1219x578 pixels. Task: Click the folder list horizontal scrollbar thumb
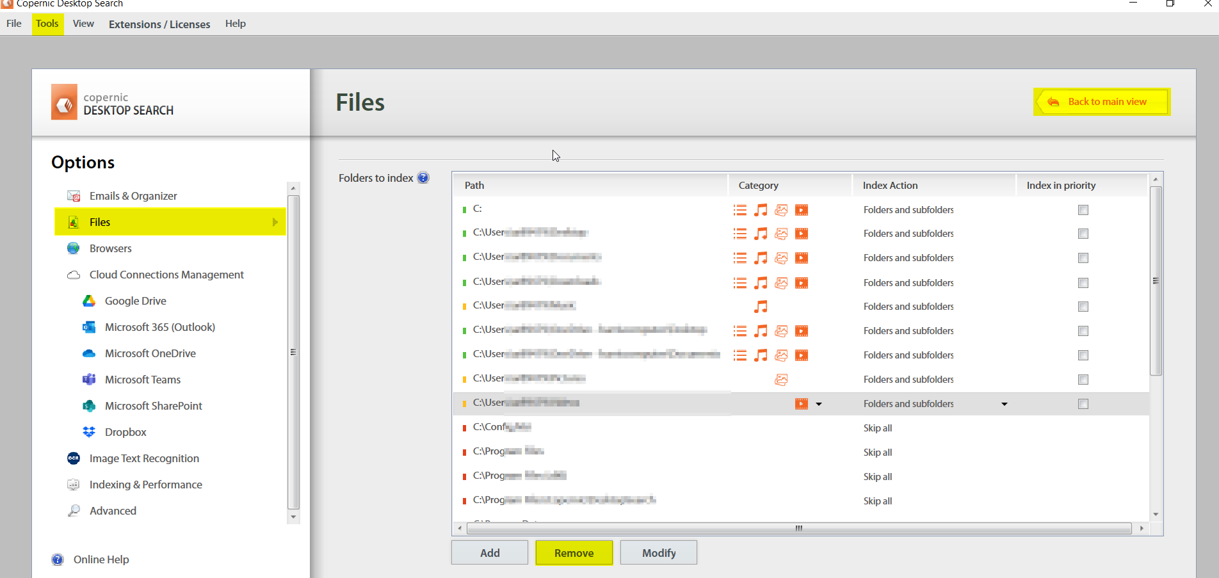[x=799, y=529]
